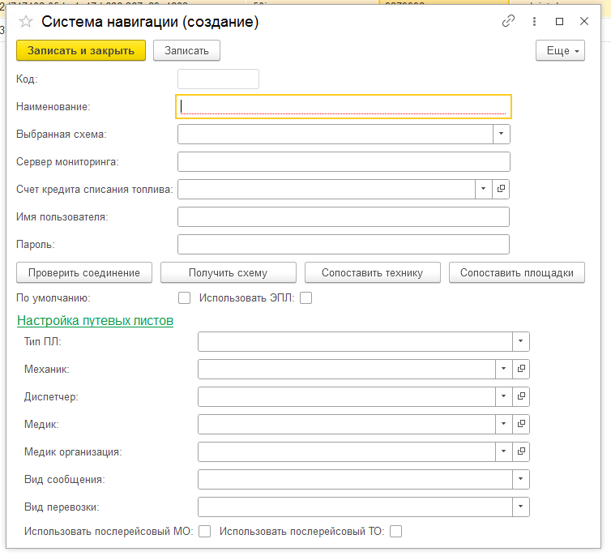Screen dimensions: 611x556
Task: Open Настройка путевых листов link
Action: (x=95, y=321)
